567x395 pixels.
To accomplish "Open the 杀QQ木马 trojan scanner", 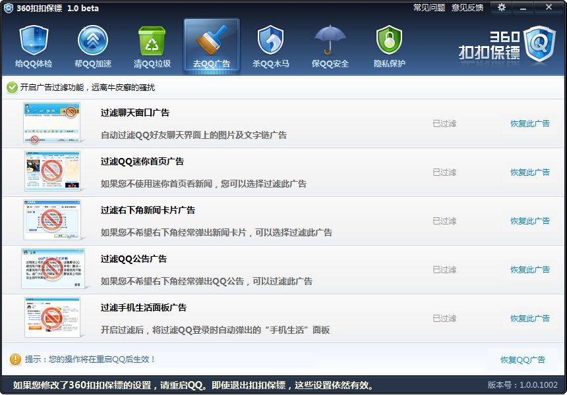I will (271, 47).
